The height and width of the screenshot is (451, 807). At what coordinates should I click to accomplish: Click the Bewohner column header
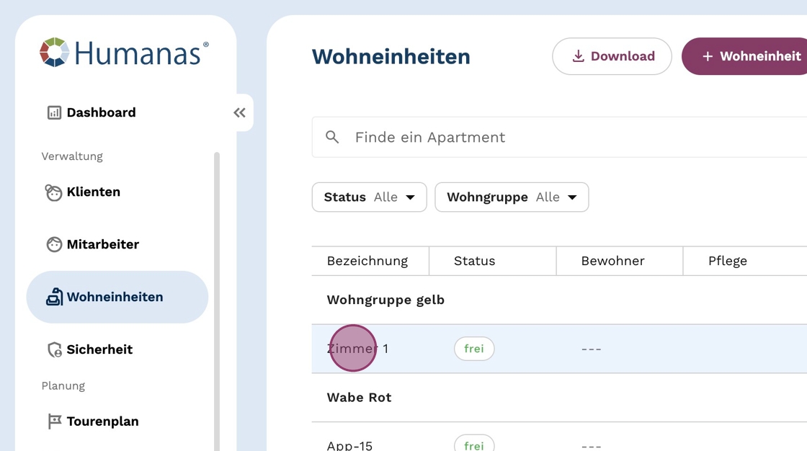612,261
